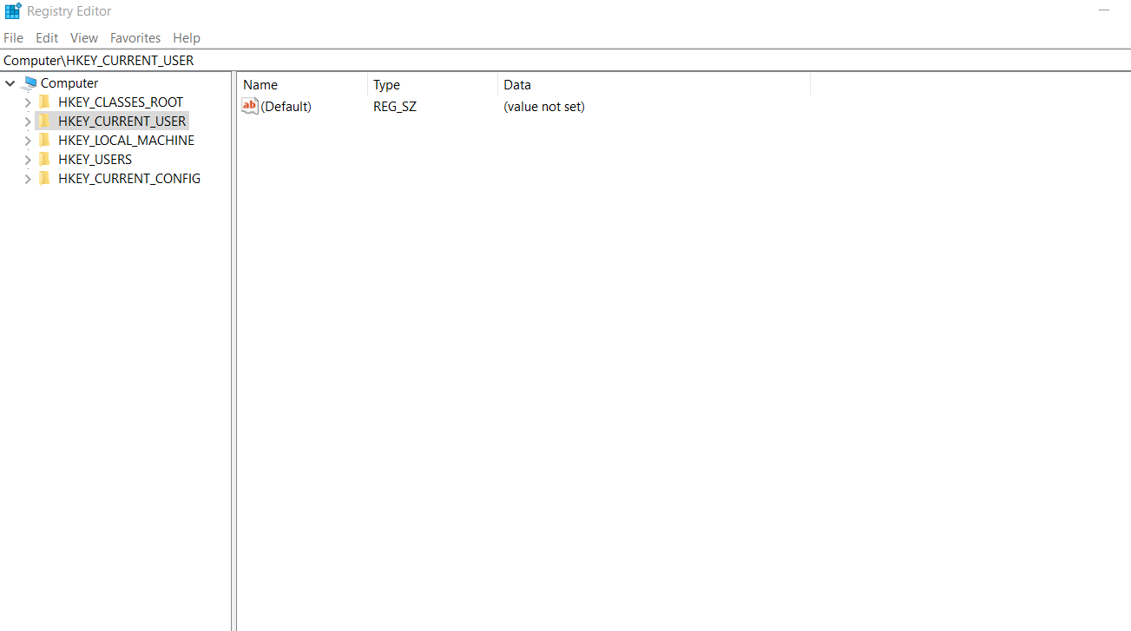This screenshot has height=631, width=1131.
Task: Select the HKEY_USERS label
Action: coord(95,160)
